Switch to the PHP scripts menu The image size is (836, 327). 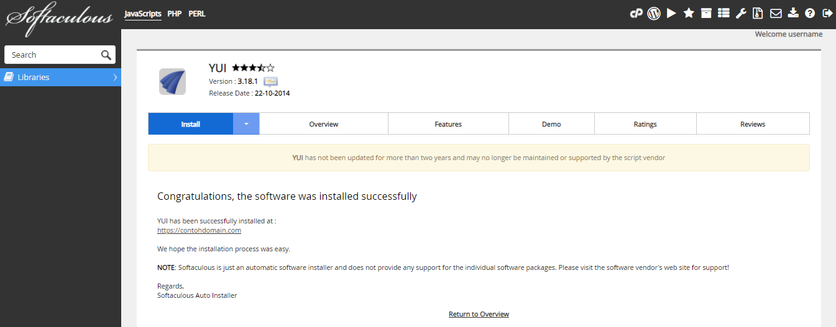(175, 14)
